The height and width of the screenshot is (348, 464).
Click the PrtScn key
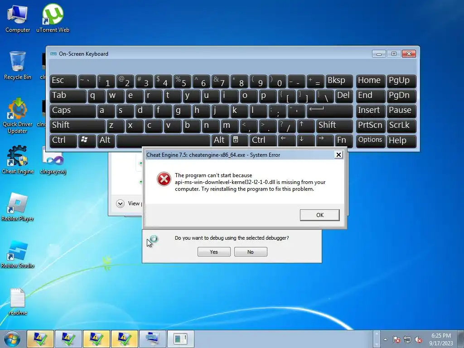[x=371, y=126]
